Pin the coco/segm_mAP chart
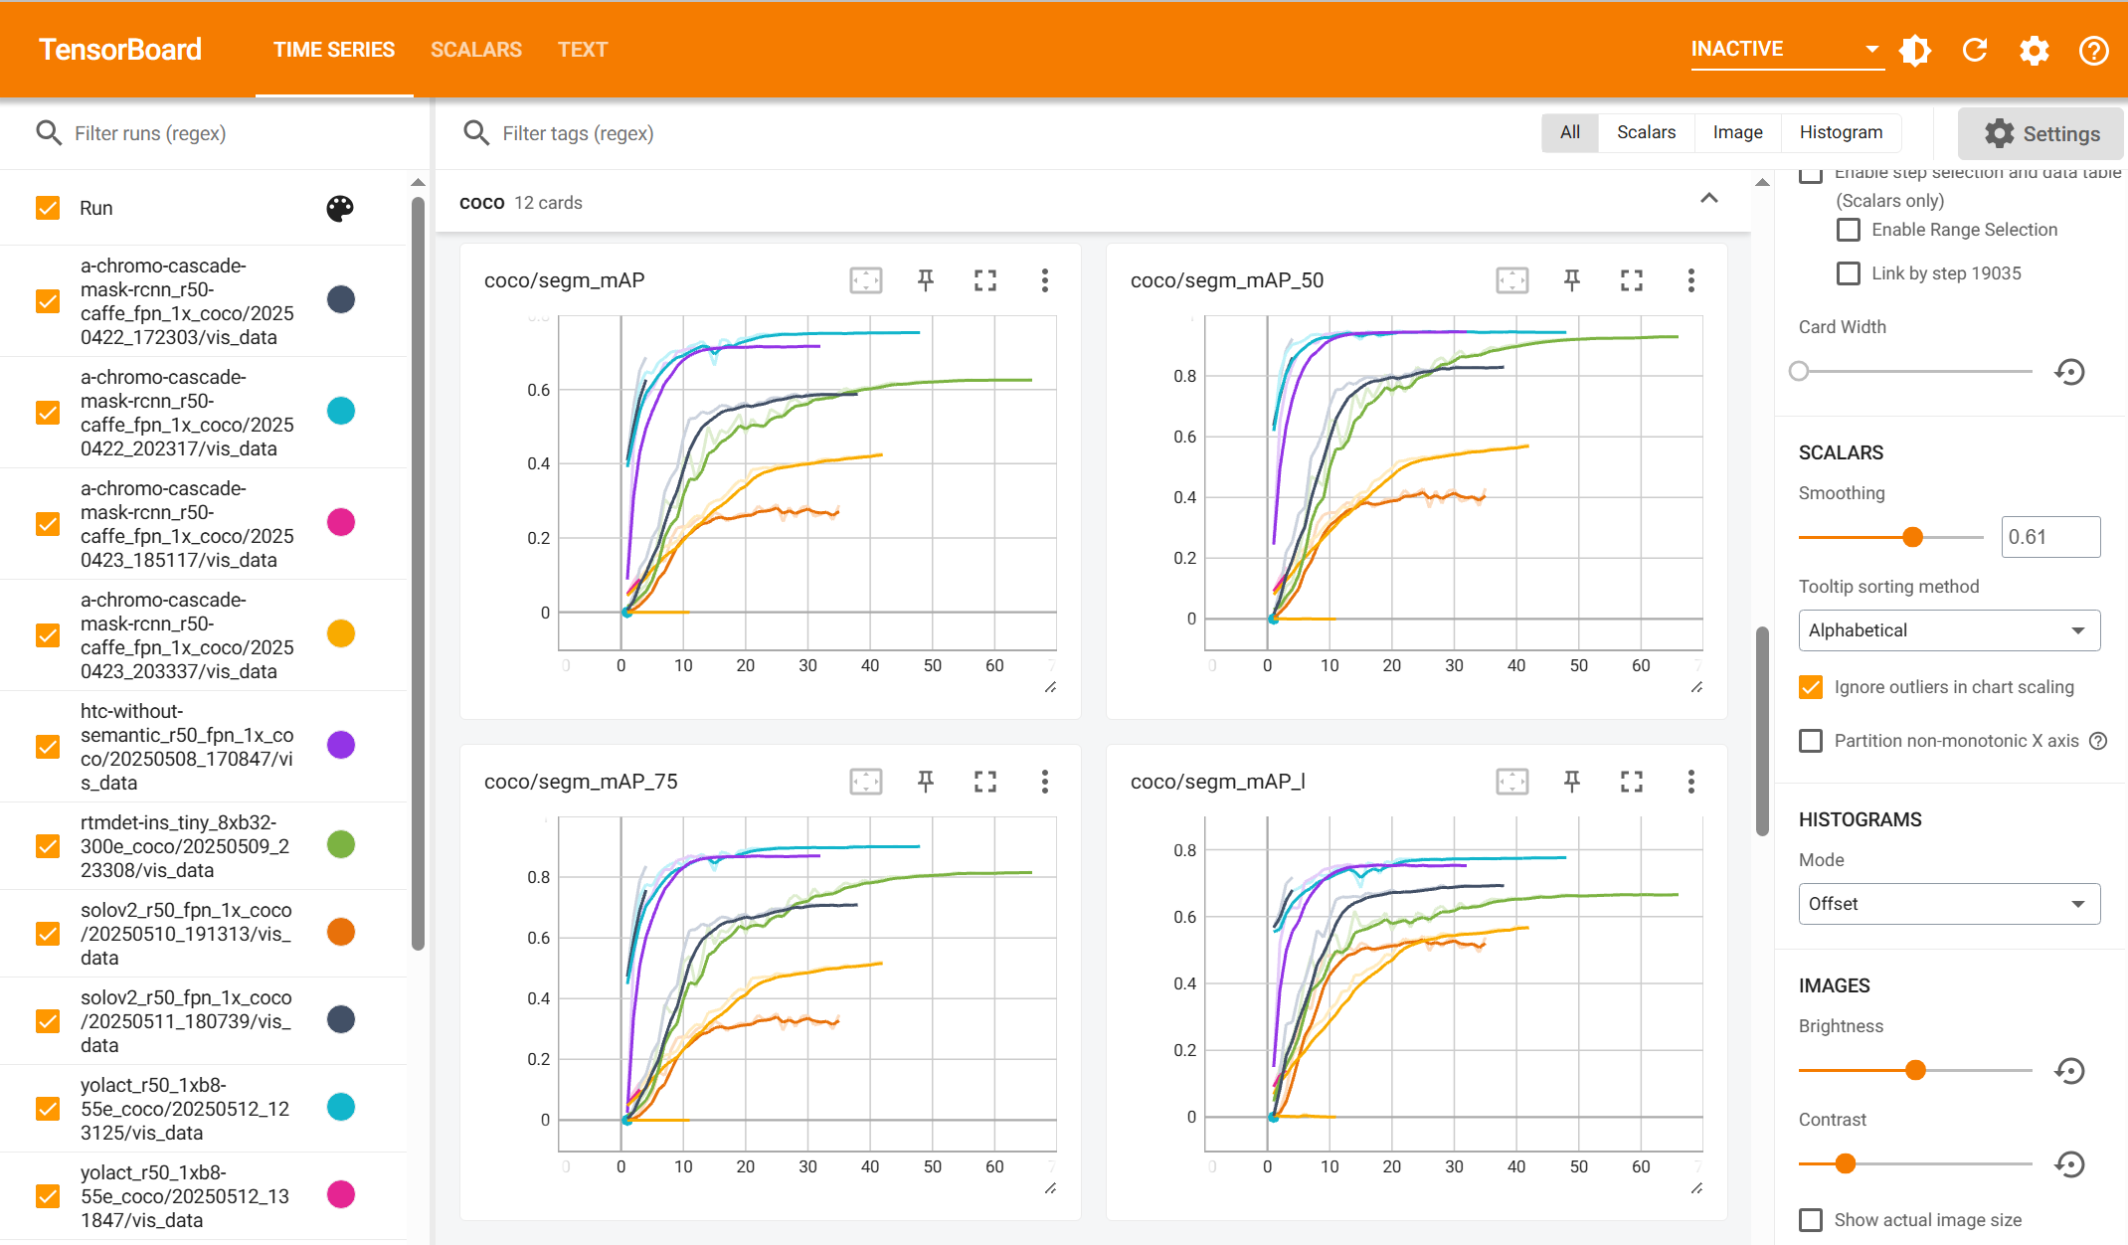This screenshot has height=1245, width=2128. tap(925, 280)
